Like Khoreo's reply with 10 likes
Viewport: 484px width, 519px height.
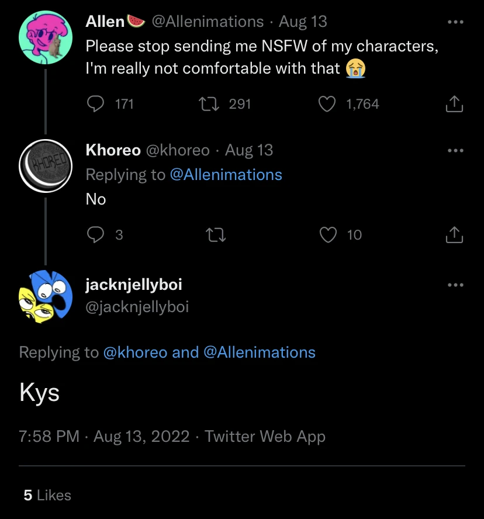point(329,235)
